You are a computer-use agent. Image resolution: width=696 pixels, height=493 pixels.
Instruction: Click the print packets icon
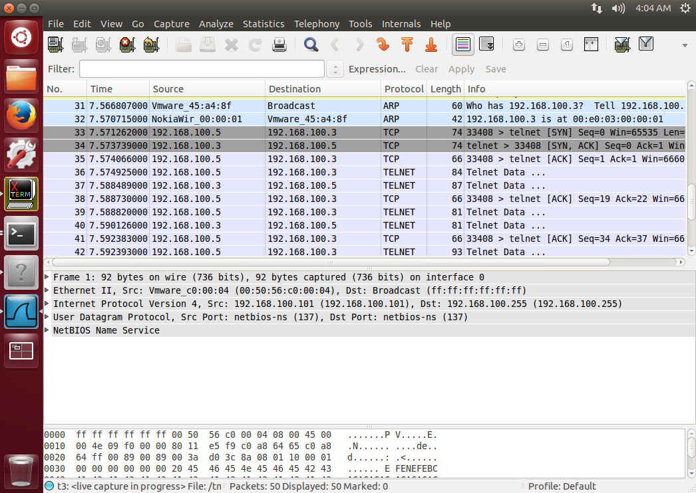tap(279, 45)
